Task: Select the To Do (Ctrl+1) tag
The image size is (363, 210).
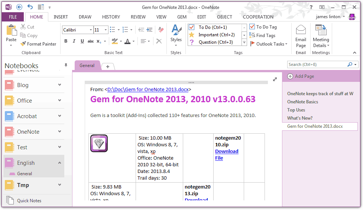Action: click(x=215, y=27)
